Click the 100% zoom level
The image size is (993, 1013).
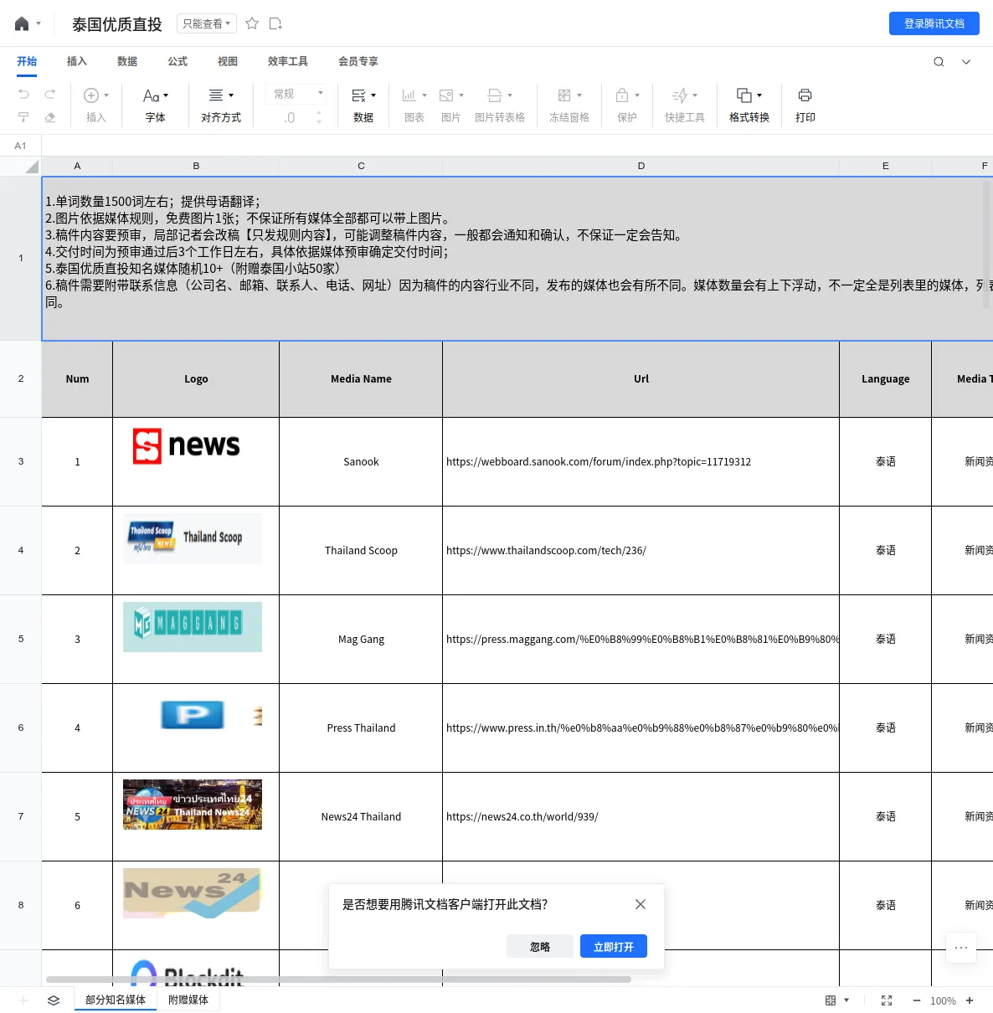tap(943, 1000)
